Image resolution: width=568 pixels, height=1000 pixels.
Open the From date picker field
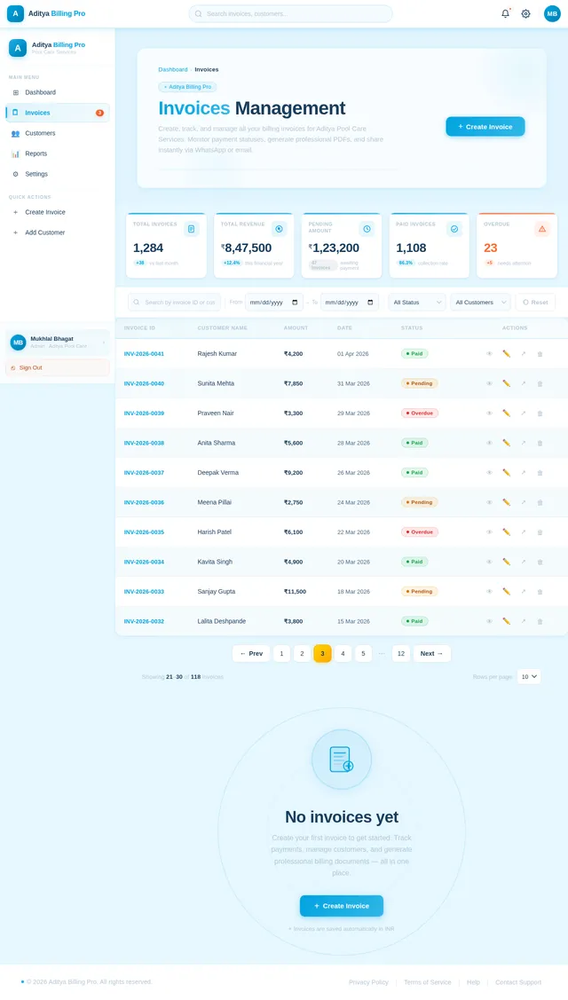tap(274, 303)
